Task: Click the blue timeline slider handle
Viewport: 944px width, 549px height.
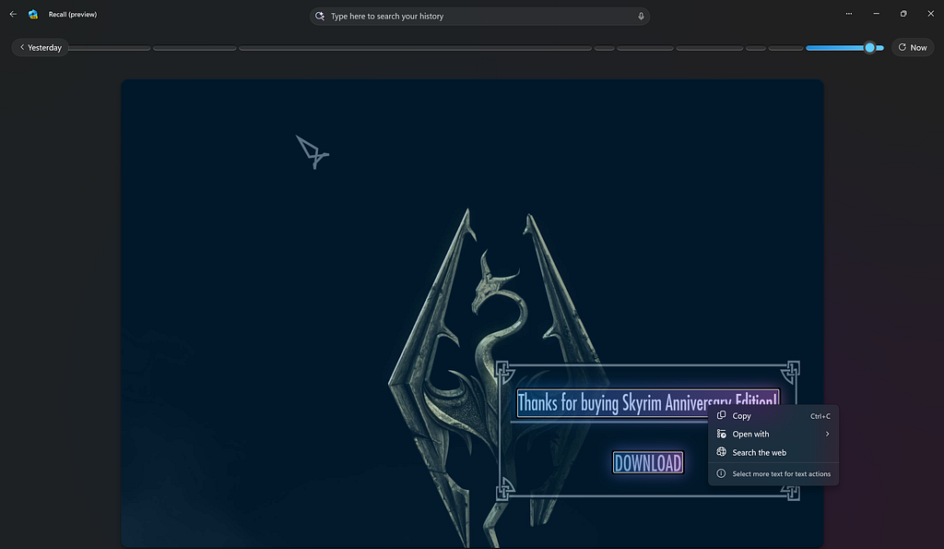Action: pos(869,48)
